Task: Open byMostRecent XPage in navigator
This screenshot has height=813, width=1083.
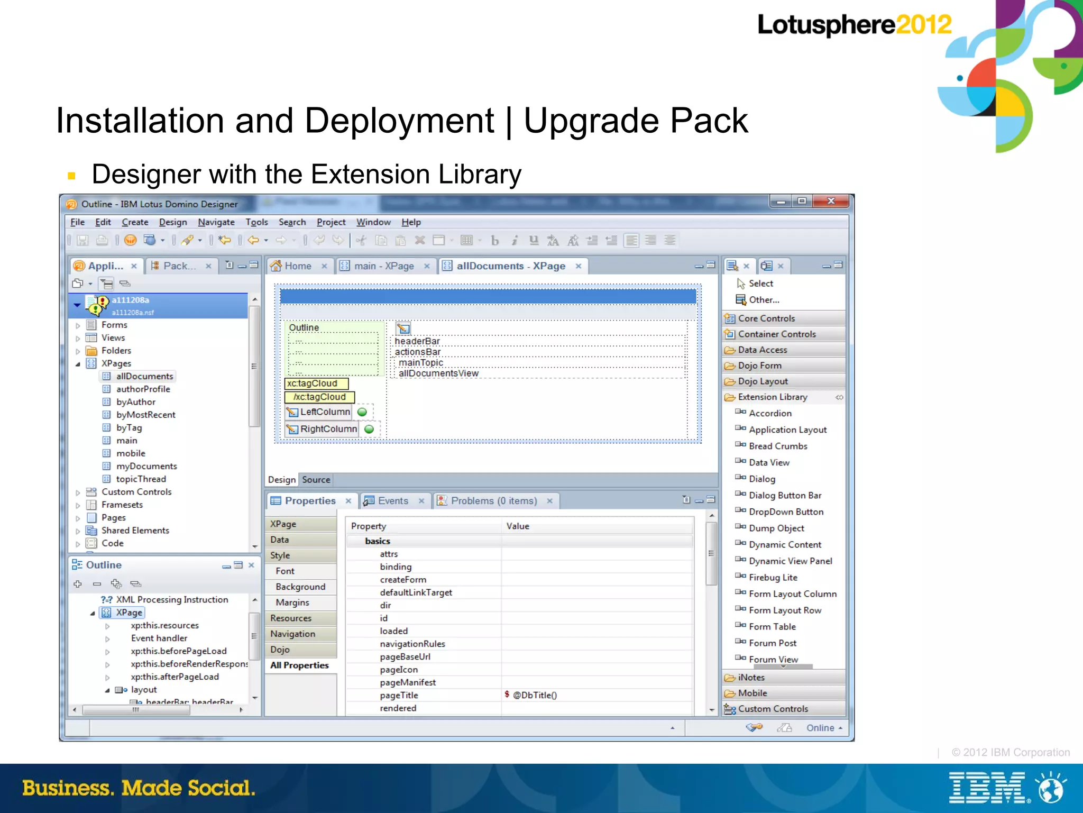Action: point(140,415)
